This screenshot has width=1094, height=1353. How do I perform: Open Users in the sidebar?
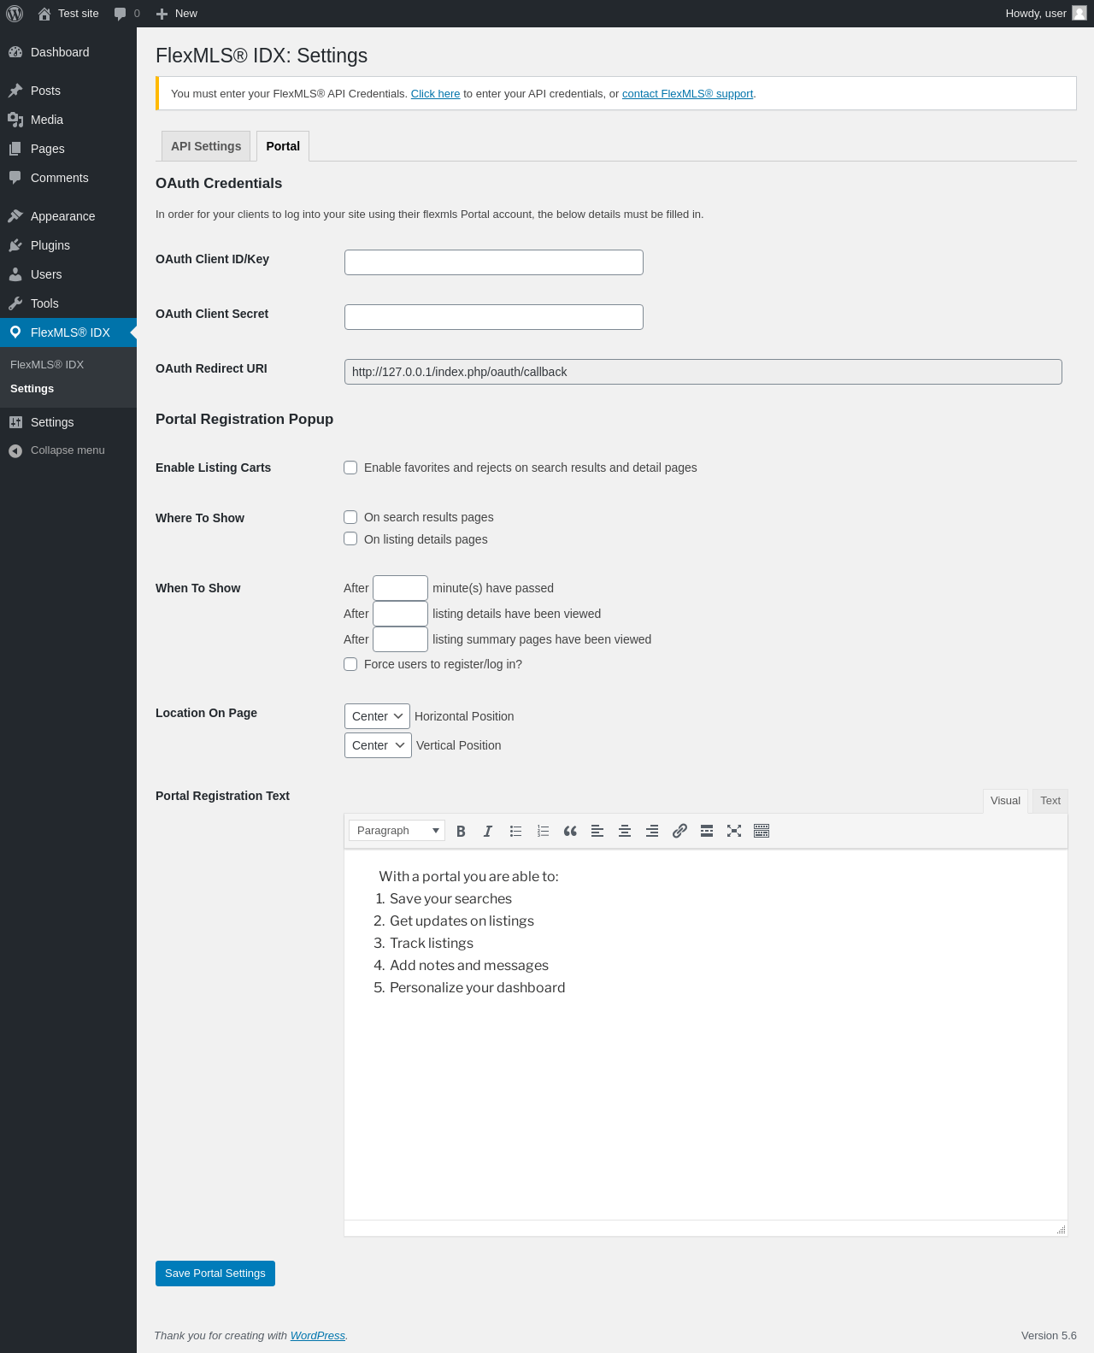pyautogui.click(x=68, y=274)
